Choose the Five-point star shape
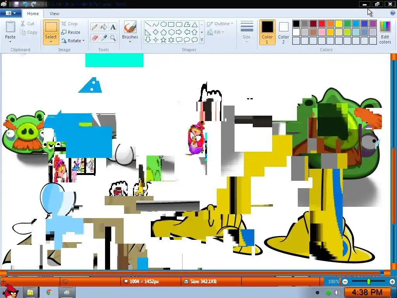The image size is (397, 298). pyautogui.click(x=164, y=40)
